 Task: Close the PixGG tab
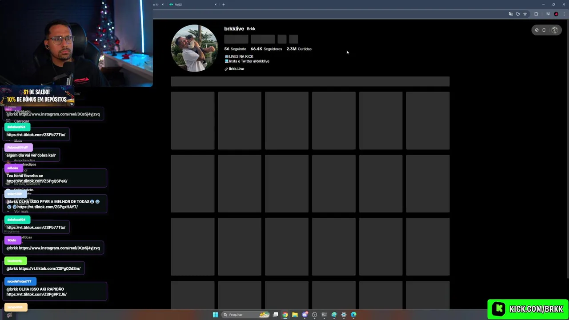point(216,4)
